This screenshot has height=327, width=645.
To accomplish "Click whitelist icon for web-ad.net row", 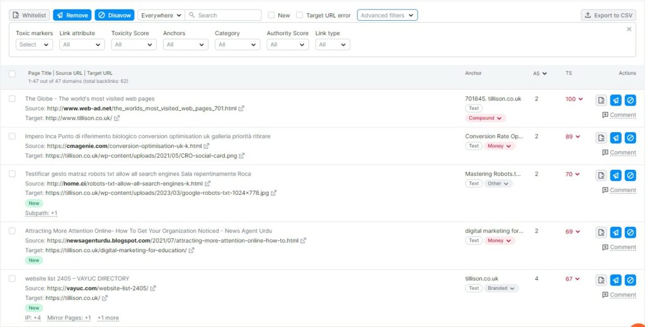I will pyautogui.click(x=602, y=100).
